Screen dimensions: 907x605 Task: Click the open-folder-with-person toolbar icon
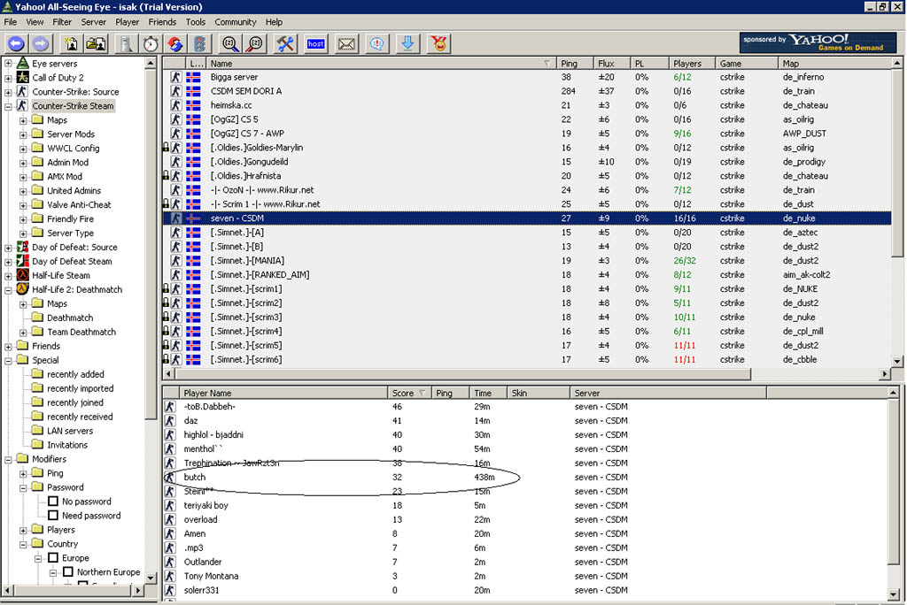click(96, 44)
